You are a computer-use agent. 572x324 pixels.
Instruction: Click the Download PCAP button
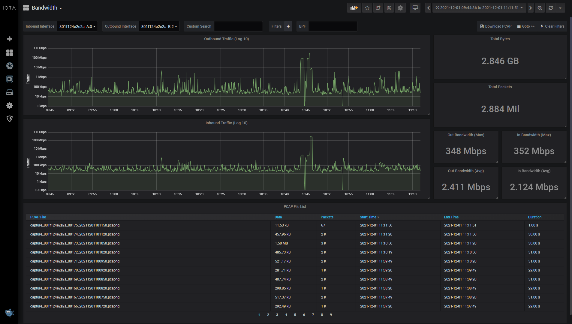(496, 26)
